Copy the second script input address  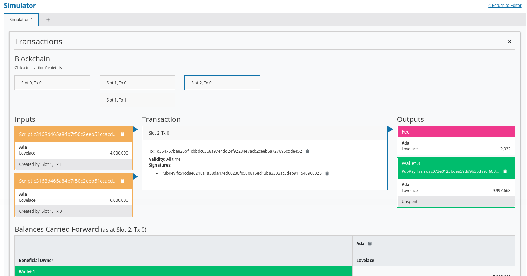pos(122,181)
